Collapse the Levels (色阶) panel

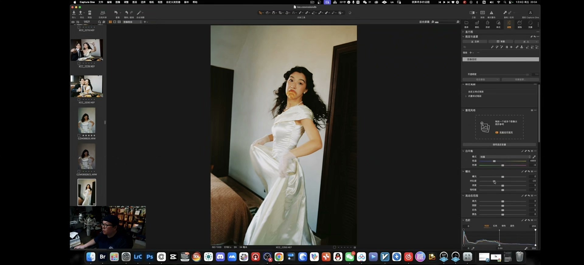point(463,220)
